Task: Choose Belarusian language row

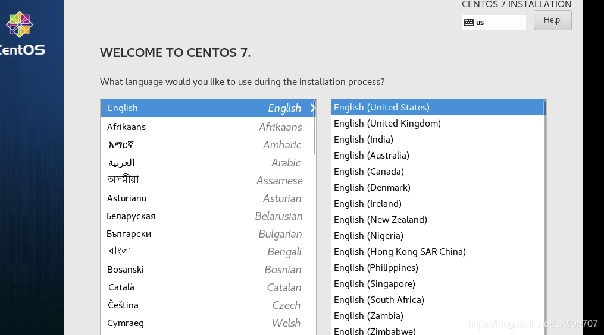Action: point(208,216)
